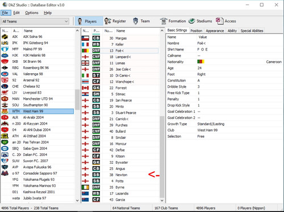Switch to the Basic Settings tab
This screenshot has width=284, height=212.
[177, 30]
